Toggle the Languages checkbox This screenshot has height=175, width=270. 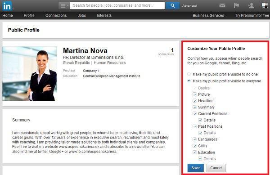(194, 139)
